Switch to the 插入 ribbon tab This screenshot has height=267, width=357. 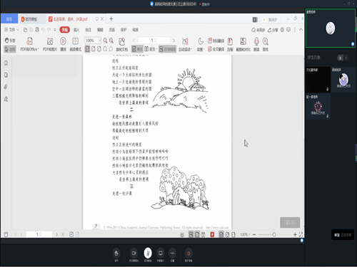pyautogui.click(x=76, y=30)
